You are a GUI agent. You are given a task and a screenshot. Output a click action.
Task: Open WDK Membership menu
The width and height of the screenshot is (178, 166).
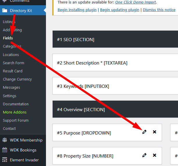click(26, 140)
